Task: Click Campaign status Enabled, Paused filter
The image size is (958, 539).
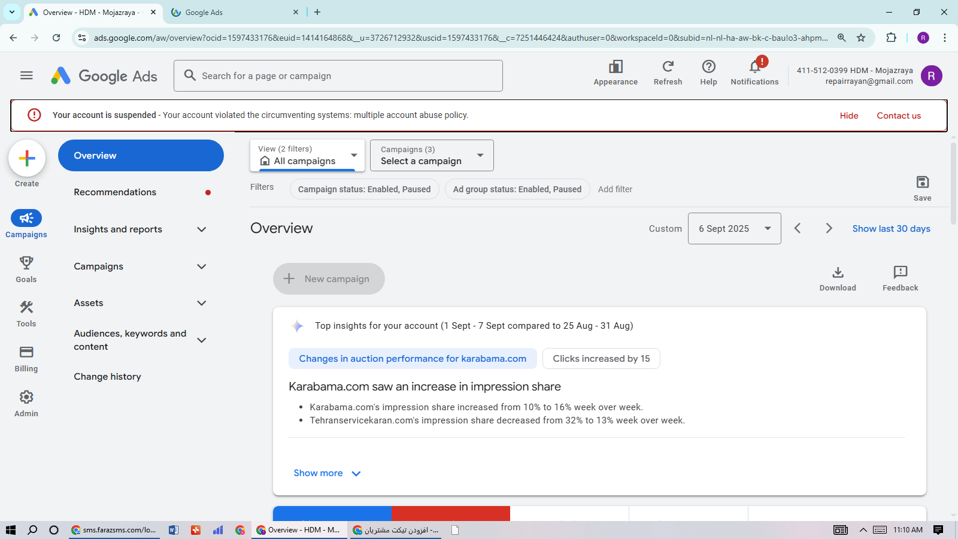Action: click(364, 189)
